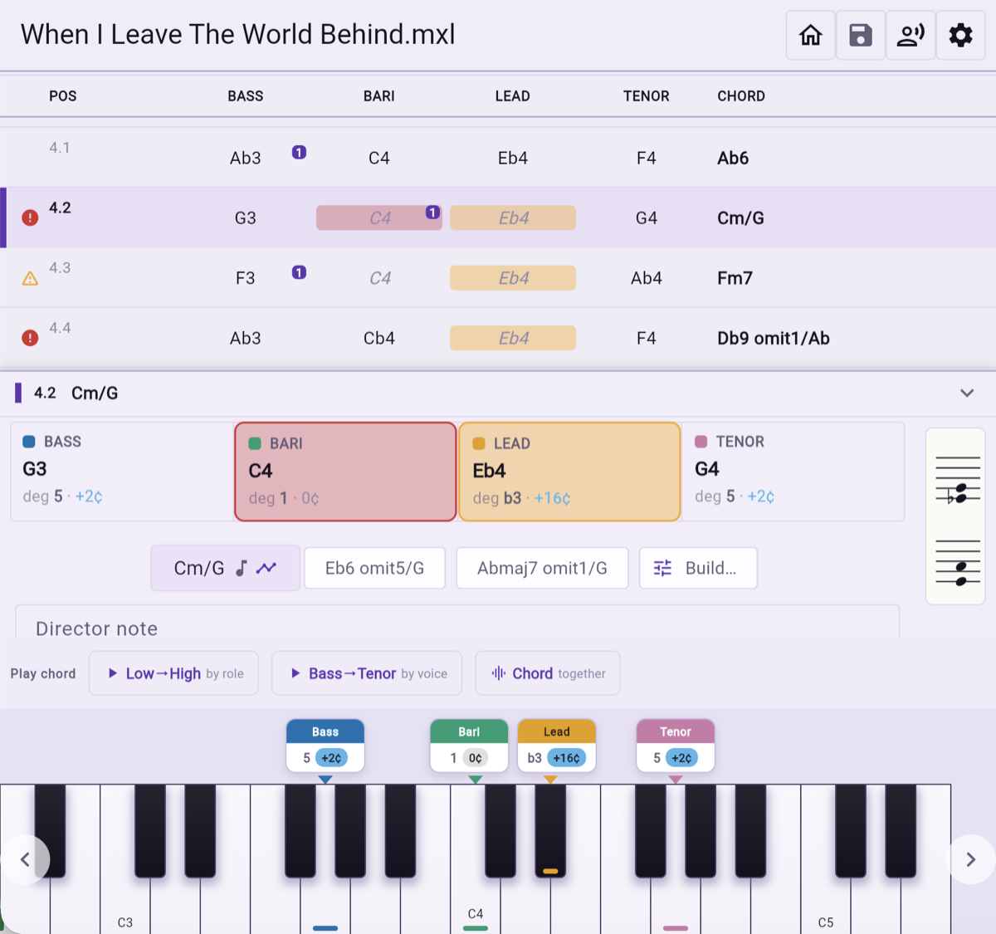
Task: Click the warning triangle on row 4.3
Action: [30, 278]
